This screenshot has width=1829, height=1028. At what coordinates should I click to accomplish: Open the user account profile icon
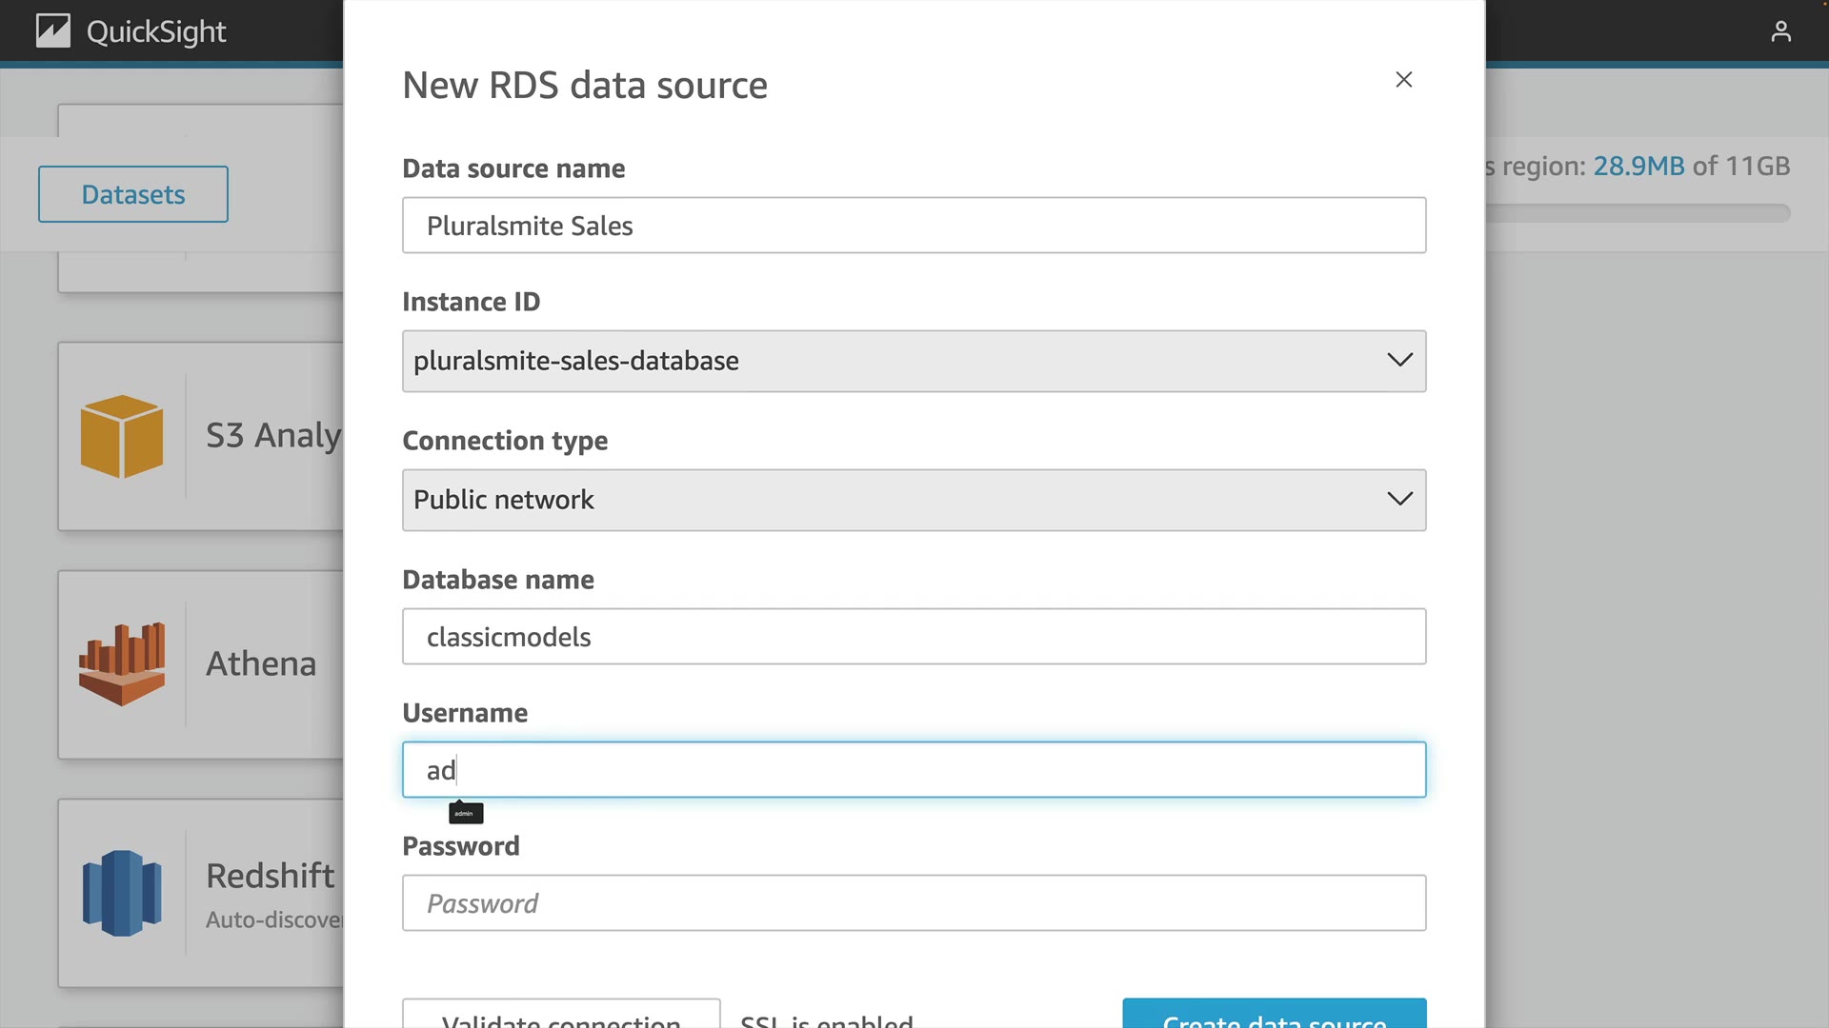1780,31
